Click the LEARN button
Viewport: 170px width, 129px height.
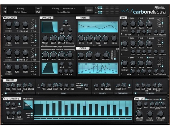point(90,10)
